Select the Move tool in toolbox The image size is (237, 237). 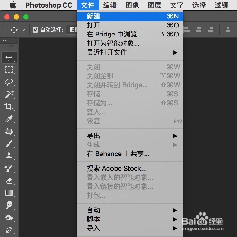[x=9, y=57]
